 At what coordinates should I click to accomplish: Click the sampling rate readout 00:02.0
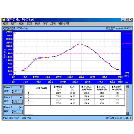coord(128,28)
